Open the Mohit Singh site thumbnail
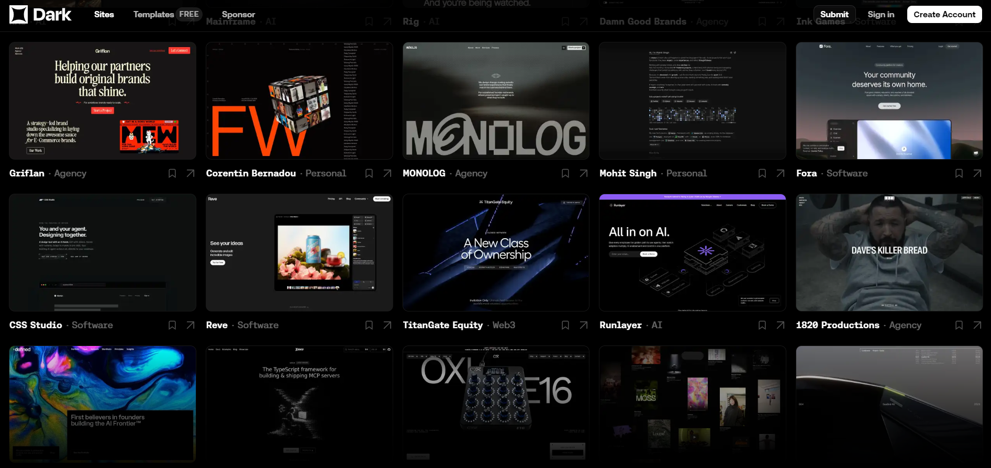Viewport: 991px width, 468px height. 693,101
